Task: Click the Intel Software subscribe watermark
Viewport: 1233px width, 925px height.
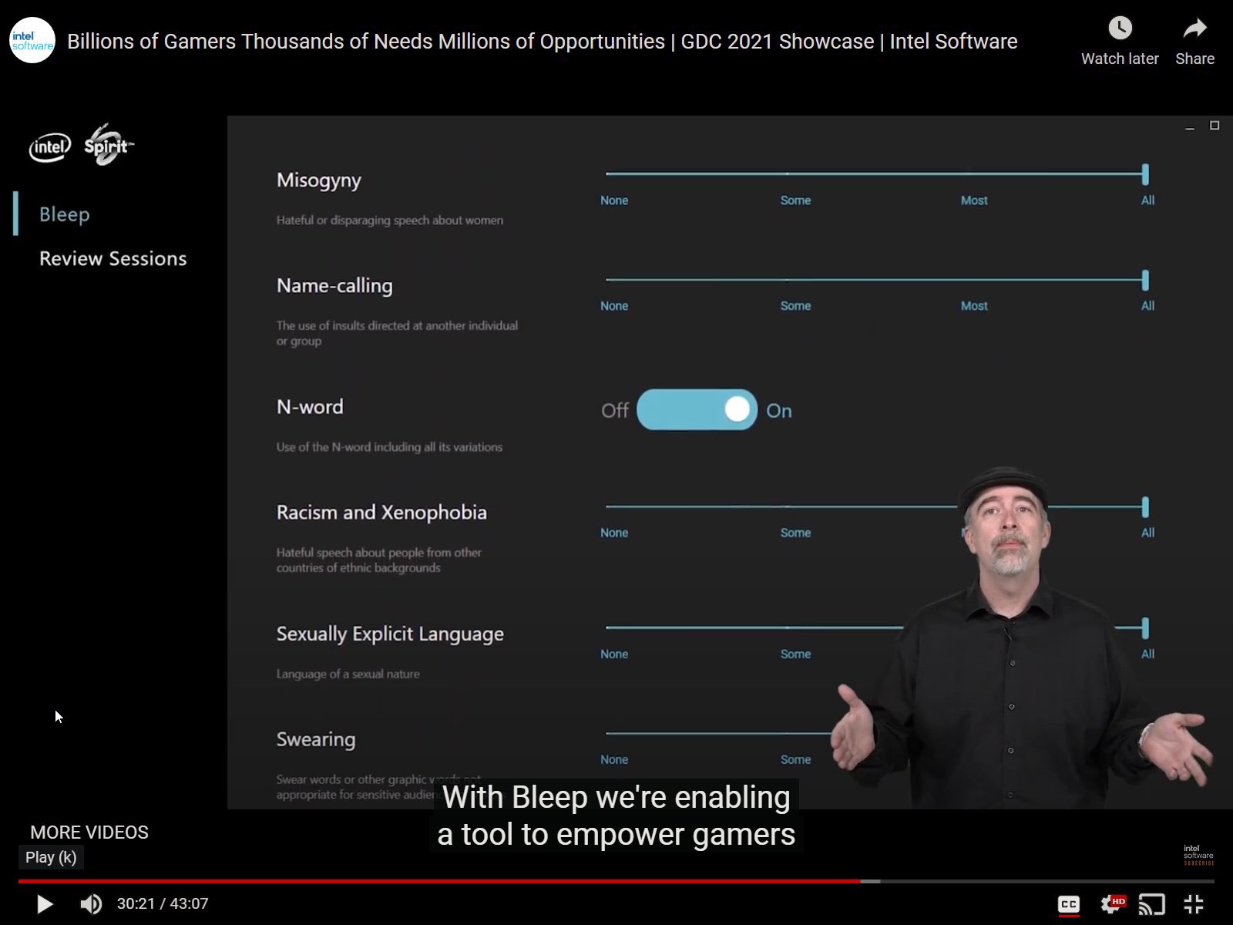Action: (x=1198, y=855)
